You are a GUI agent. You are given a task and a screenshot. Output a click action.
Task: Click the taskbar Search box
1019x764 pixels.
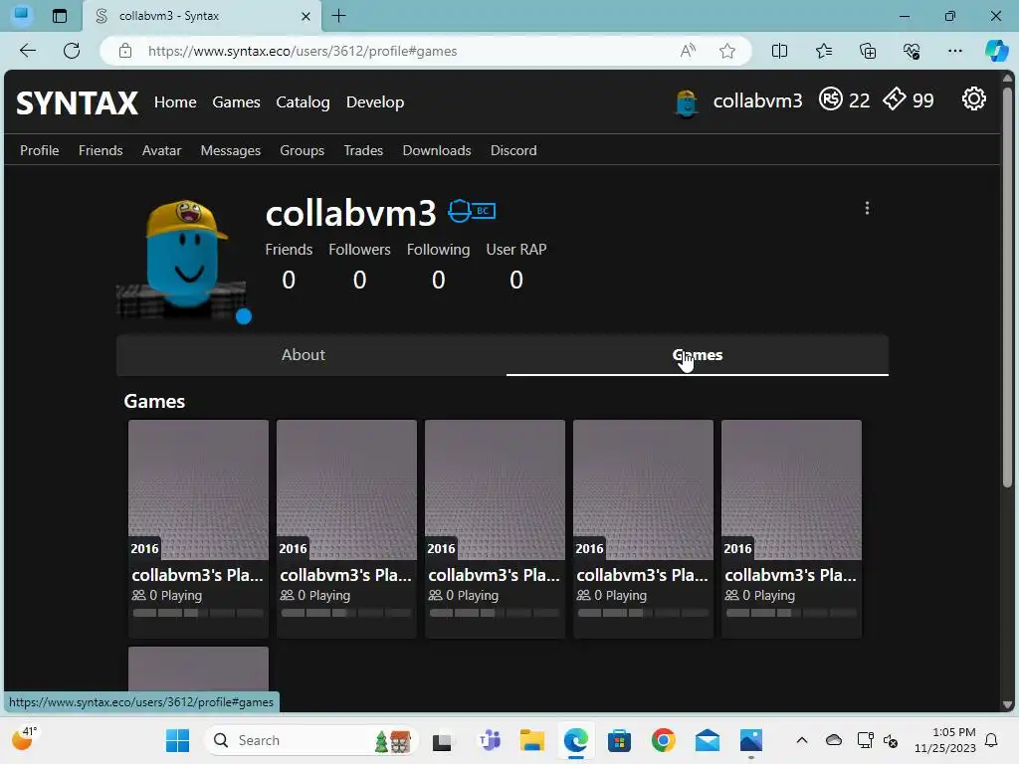click(310, 740)
